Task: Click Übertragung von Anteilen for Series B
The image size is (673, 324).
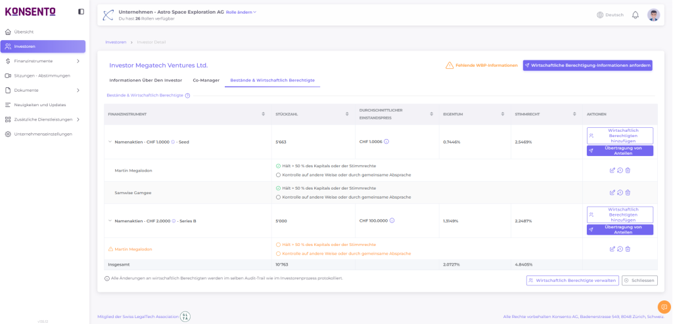Action: (x=620, y=230)
